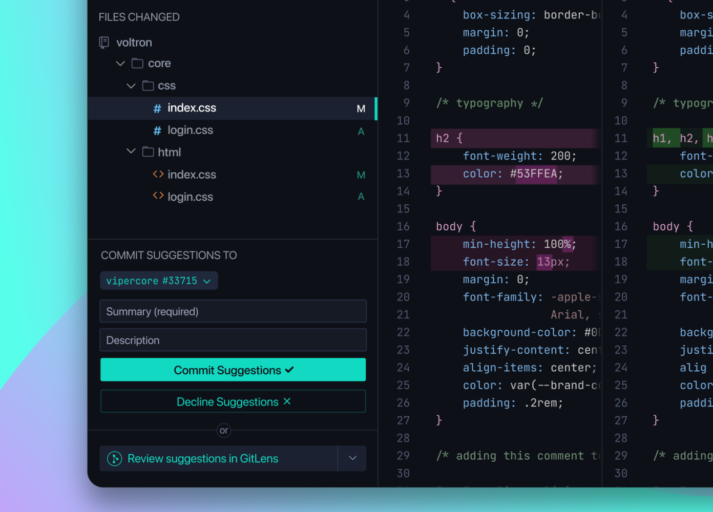Select index.css under the css folder
The height and width of the screenshot is (512, 713).
[x=233, y=108]
